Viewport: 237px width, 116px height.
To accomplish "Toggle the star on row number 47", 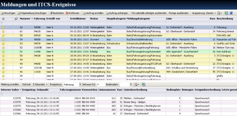I will click(x=3, y=68).
